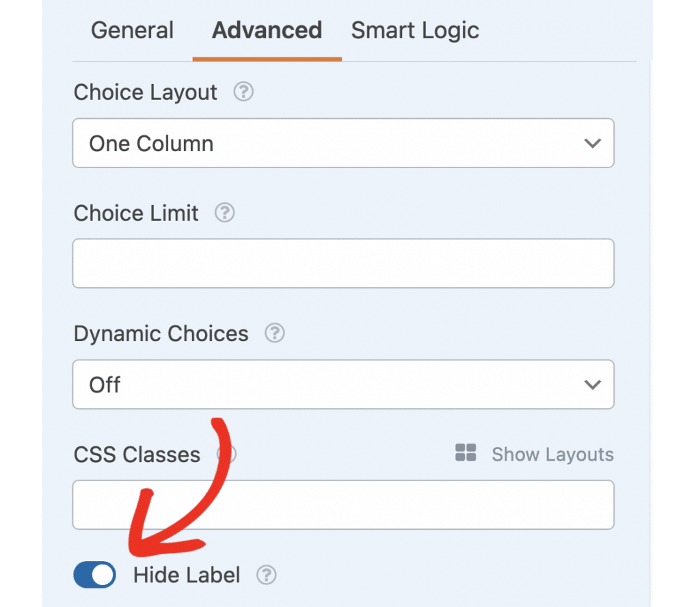
Task: Click the Choice Limit help icon
Action: pyautogui.click(x=225, y=213)
